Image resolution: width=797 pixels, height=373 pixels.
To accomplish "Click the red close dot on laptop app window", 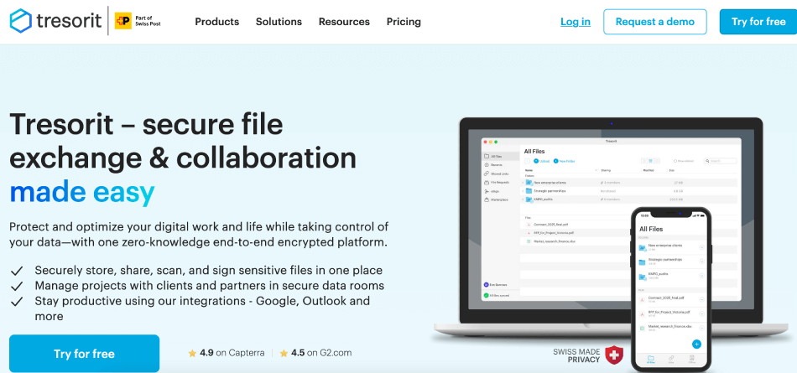I will click(x=486, y=142).
